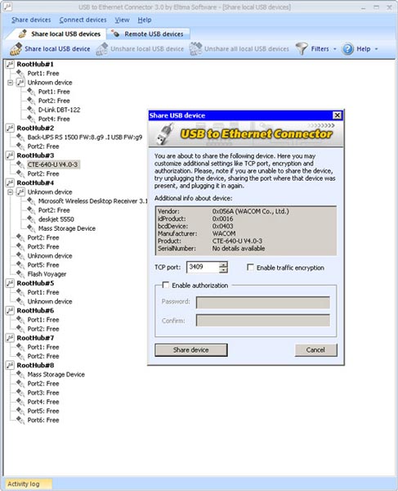Select Port6: Free under RootHub#8

tap(43, 420)
